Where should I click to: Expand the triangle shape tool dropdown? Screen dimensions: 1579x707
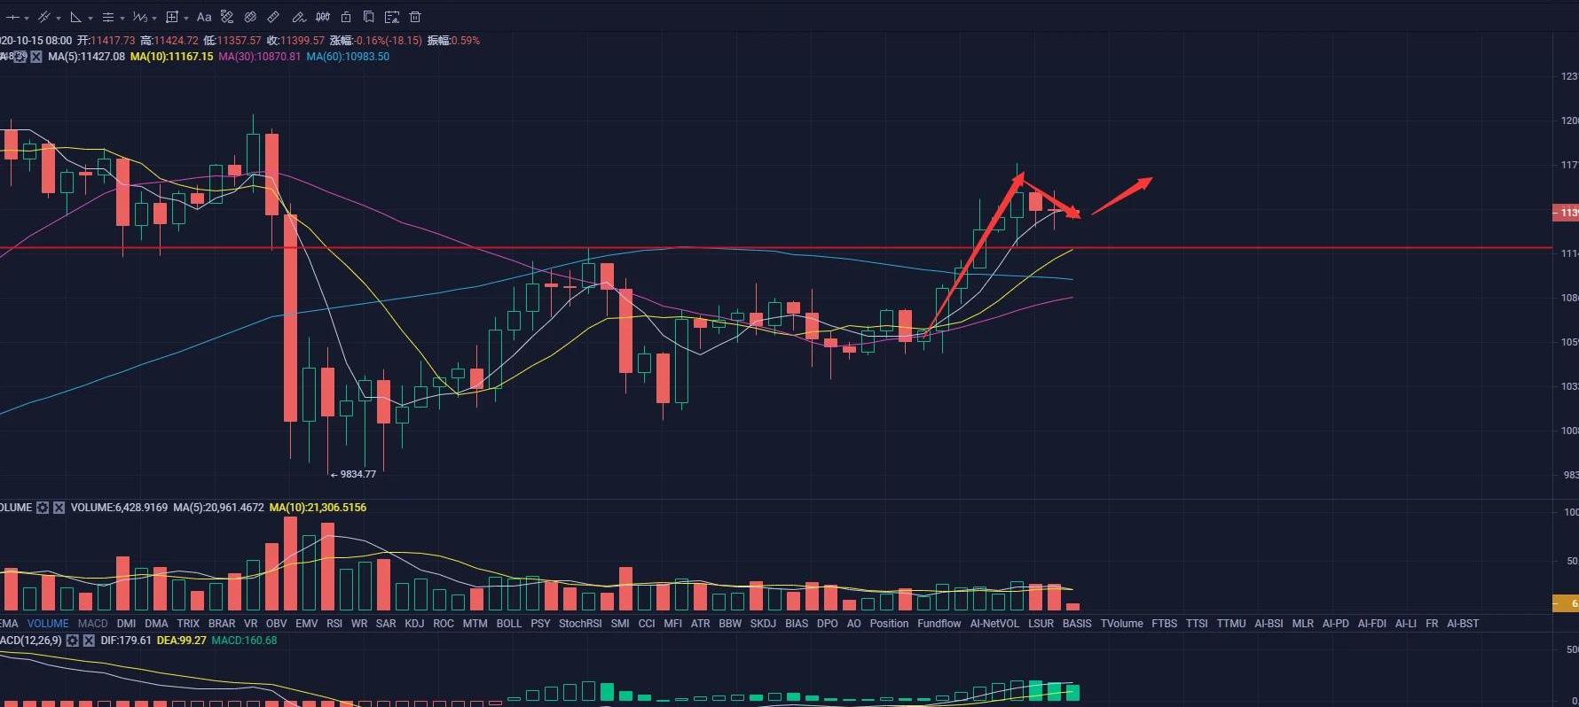point(90,18)
